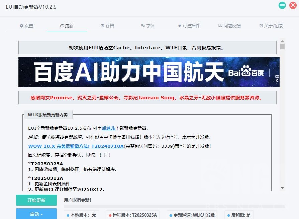The height and width of the screenshot is (219, 299).
Task: Open the chat bubble icon beside 问题反馈
Action: click(x=220, y=25)
